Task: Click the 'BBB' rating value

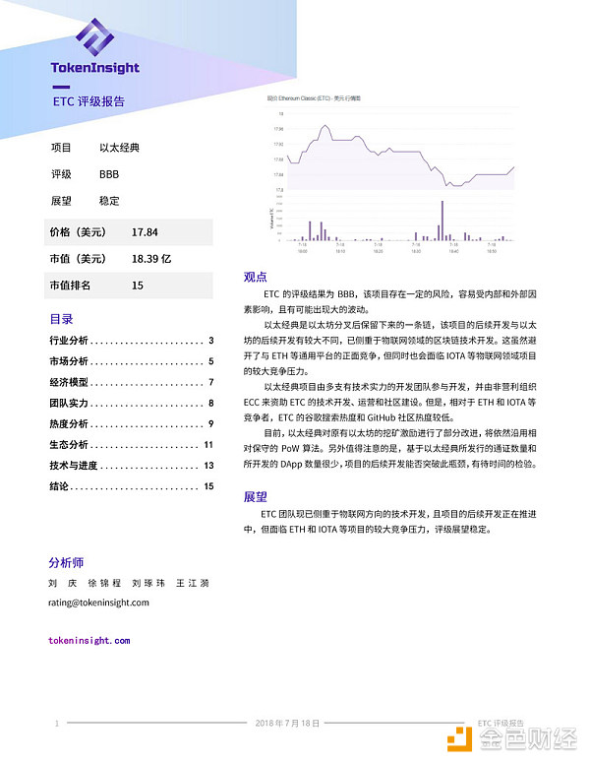Action: coord(109,174)
